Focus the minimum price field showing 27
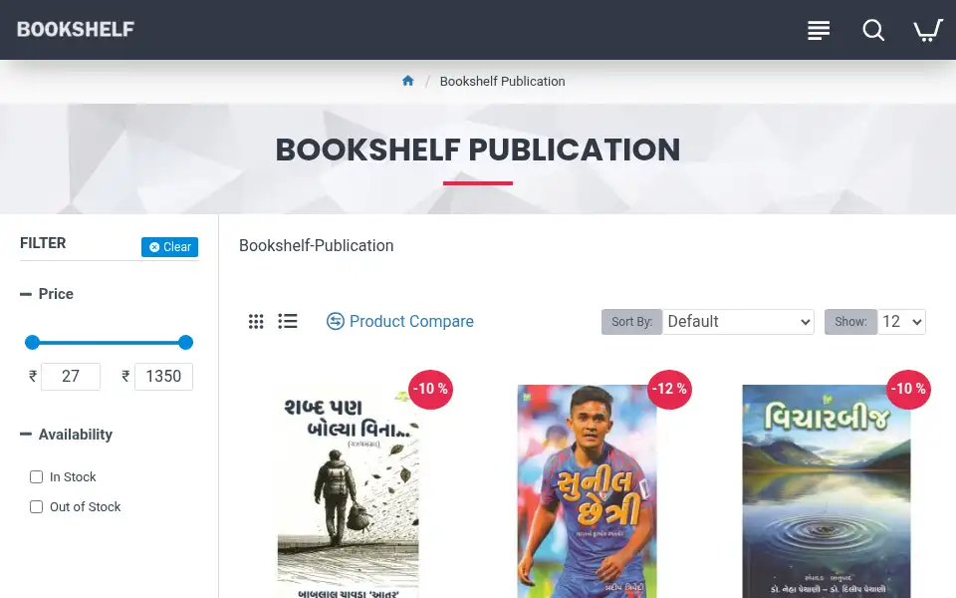This screenshot has height=598, width=956. pyautogui.click(x=71, y=377)
